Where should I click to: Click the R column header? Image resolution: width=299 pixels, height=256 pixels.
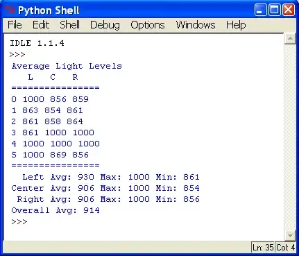tap(75, 77)
